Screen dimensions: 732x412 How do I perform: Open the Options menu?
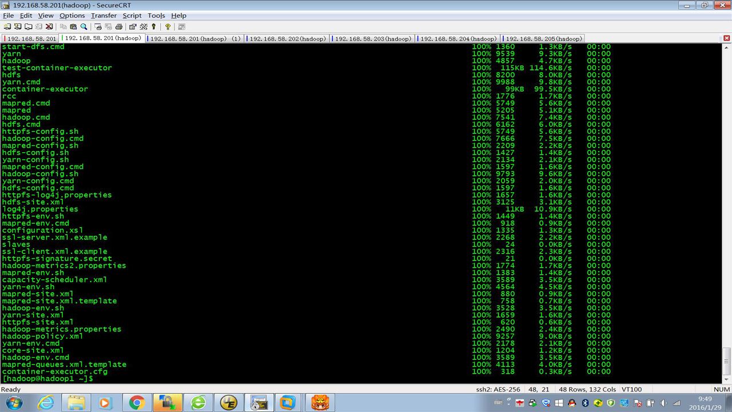[x=72, y=15]
